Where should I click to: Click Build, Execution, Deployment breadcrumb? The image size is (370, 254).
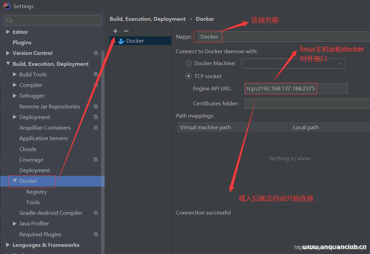pyautogui.click(x=148, y=19)
